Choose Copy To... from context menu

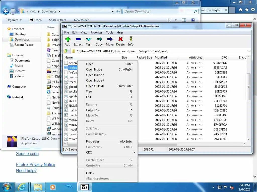(x=93, y=110)
